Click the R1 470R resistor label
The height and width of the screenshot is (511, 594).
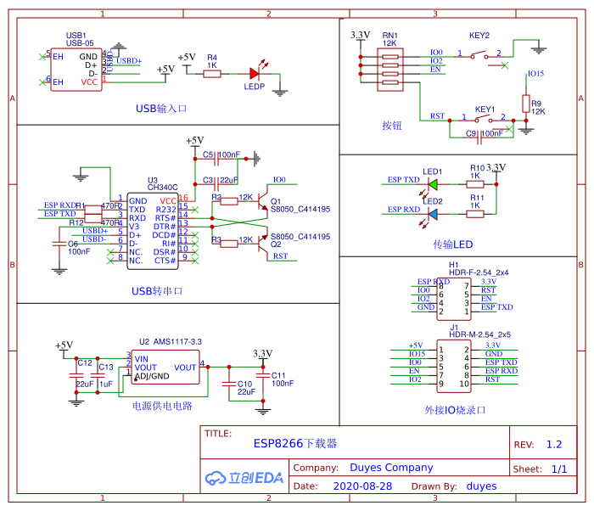[98, 205]
